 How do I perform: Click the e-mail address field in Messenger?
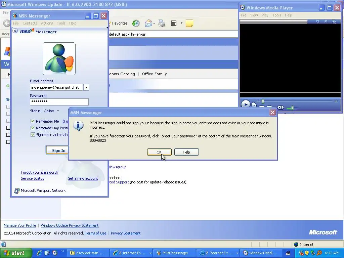tap(56, 87)
